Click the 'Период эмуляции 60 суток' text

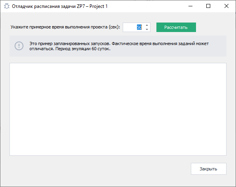click(x=83, y=49)
